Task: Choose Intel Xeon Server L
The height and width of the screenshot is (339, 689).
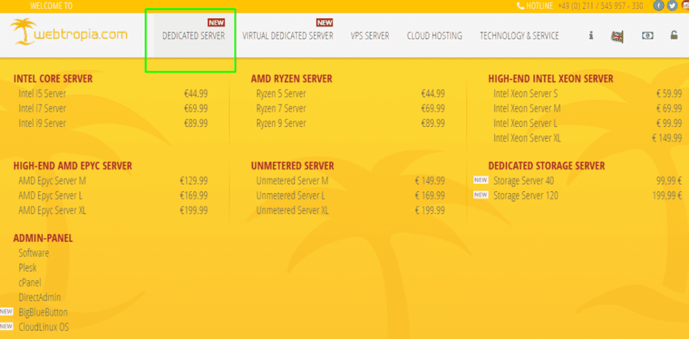Action: point(525,123)
